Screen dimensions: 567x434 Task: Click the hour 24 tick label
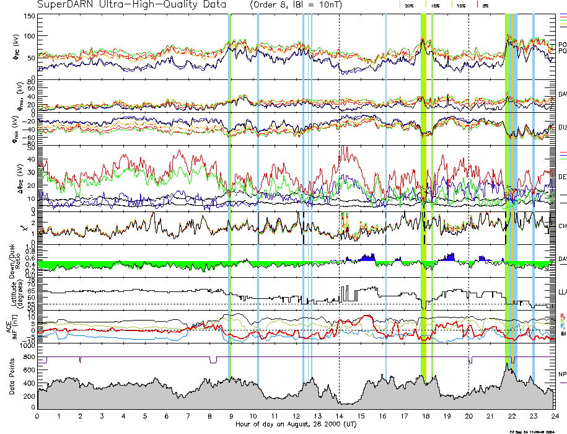555,416
